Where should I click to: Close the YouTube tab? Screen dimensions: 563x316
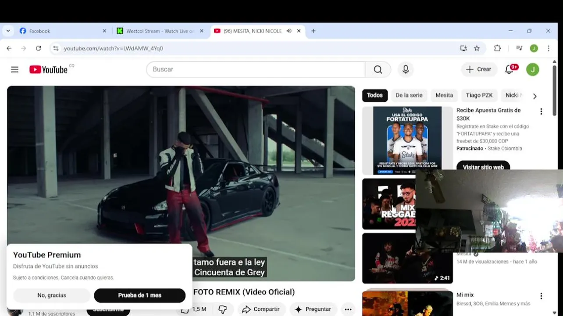click(x=299, y=31)
